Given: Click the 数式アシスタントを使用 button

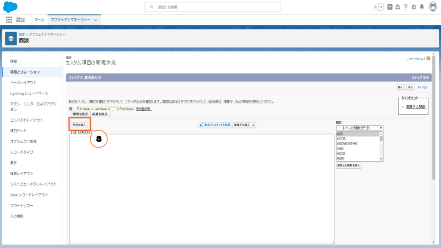Looking at the screenshot, I should click(215, 125).
